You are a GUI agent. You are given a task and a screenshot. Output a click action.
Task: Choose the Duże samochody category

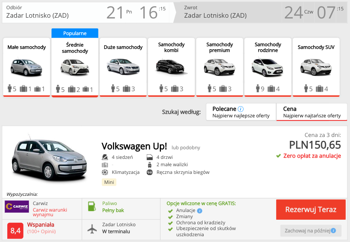(x=123, y=67)
